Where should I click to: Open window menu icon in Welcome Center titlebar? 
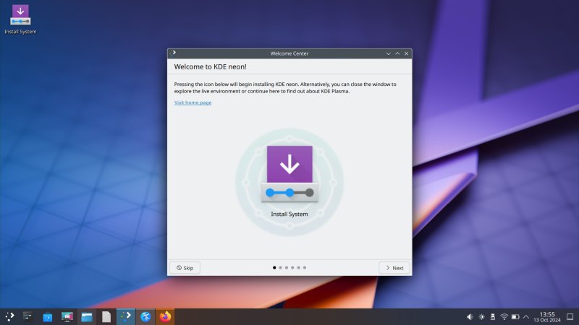point(172,53)
